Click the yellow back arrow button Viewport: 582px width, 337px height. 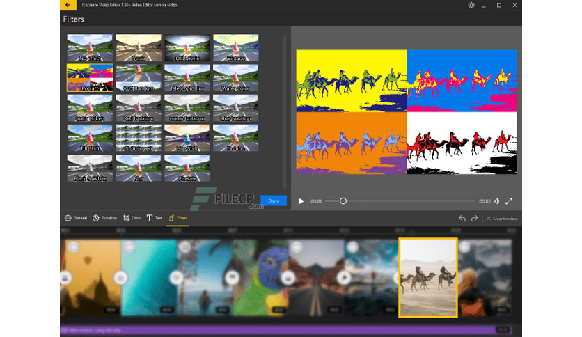click(68, 5)
